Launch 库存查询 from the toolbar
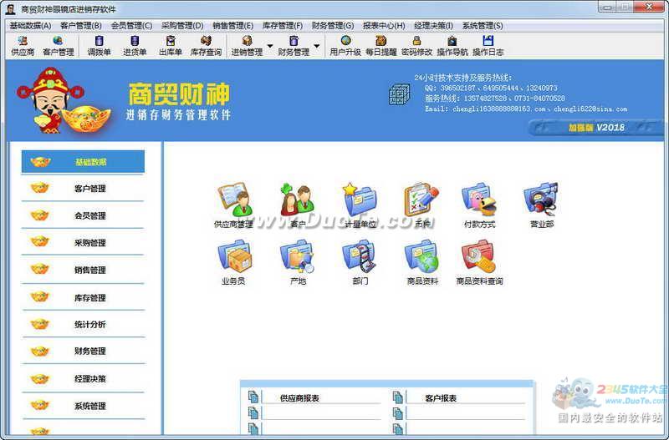This screenshot has height=440, width=669. point(206,46)
